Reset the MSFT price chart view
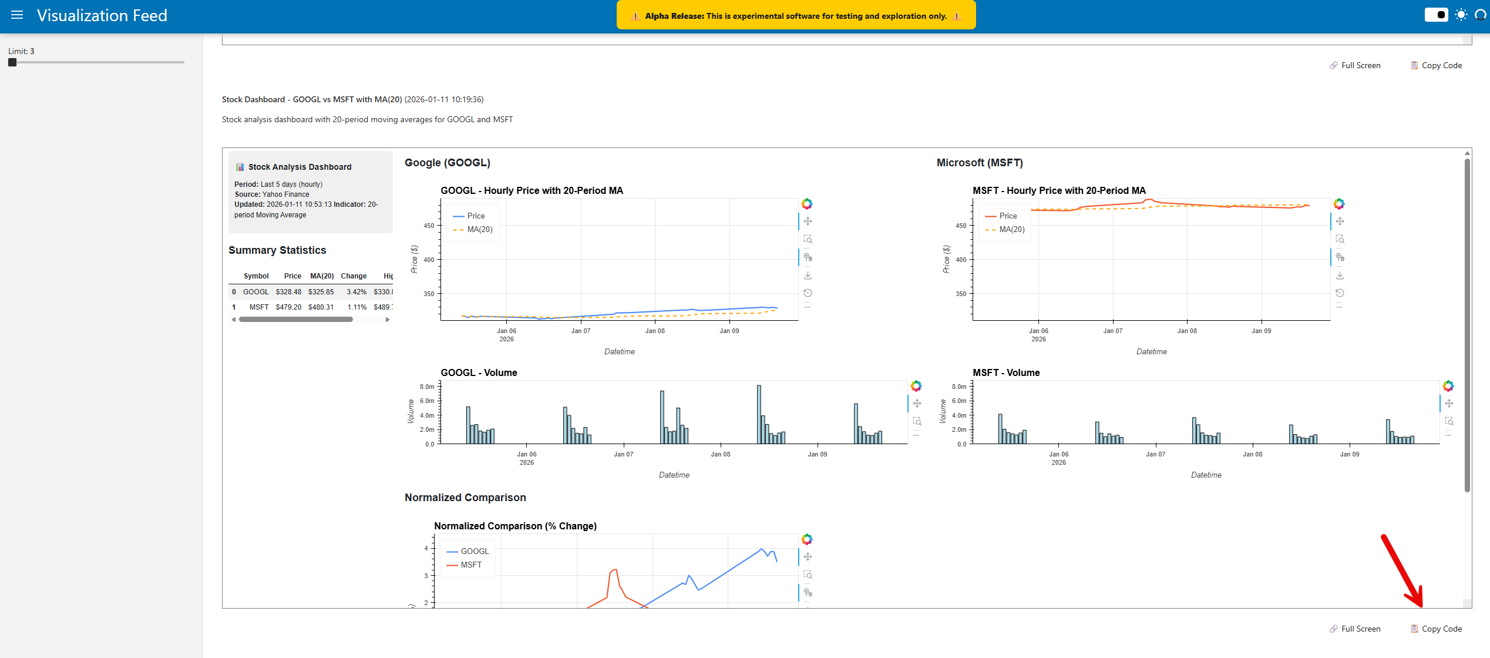1490x658 pixels. click(1340, 293)
